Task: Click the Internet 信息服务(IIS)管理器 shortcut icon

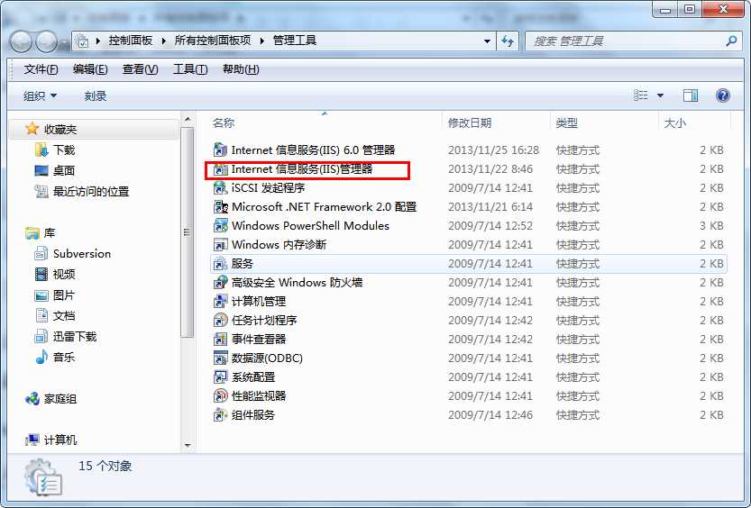Action: click(x=220, y=168)
